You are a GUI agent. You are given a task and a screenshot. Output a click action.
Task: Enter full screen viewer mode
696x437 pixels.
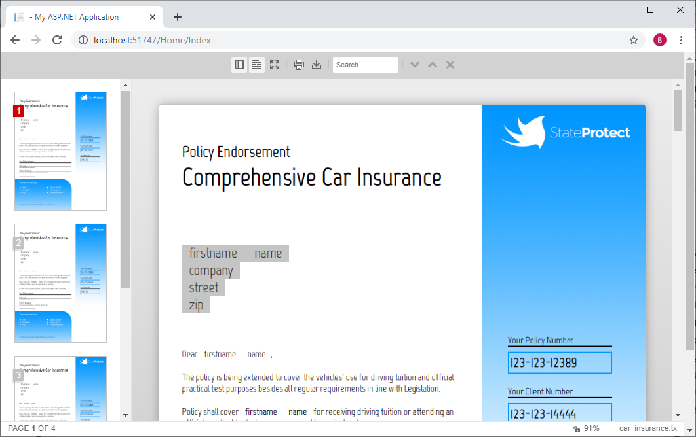(x=274, y=65)
